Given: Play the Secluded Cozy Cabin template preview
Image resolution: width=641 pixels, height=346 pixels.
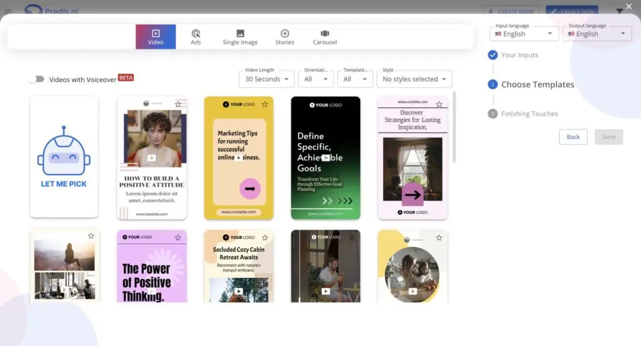Looking at the screenshot, I should [238, 292].
